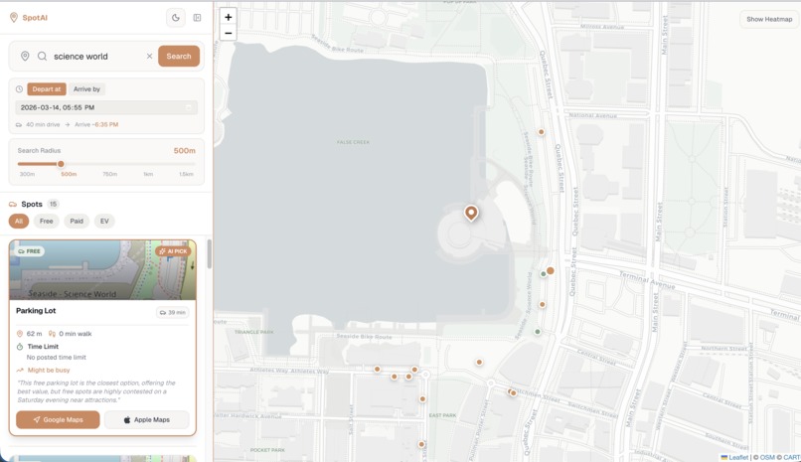Open Apple Maps directions button

(x=147, y=419)
